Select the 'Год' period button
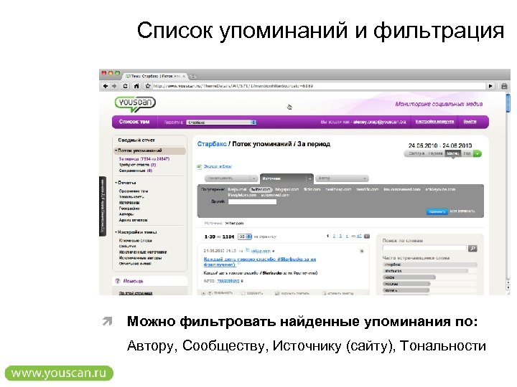Viewport: 517px width, 387px height. point(467,153)
